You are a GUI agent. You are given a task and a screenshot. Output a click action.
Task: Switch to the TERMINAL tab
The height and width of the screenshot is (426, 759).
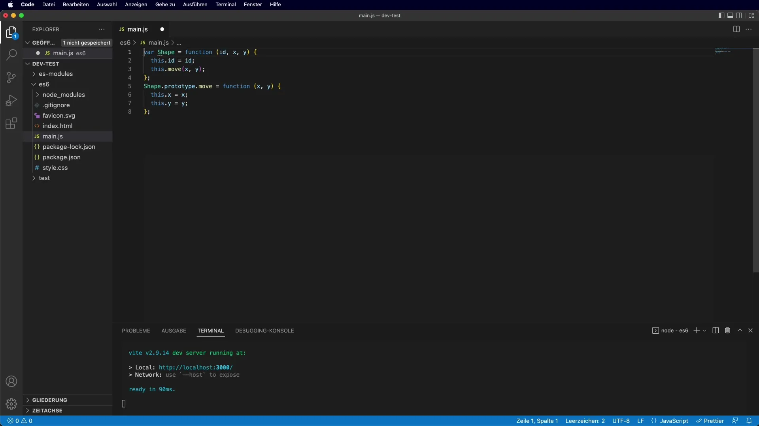[211, 331]
